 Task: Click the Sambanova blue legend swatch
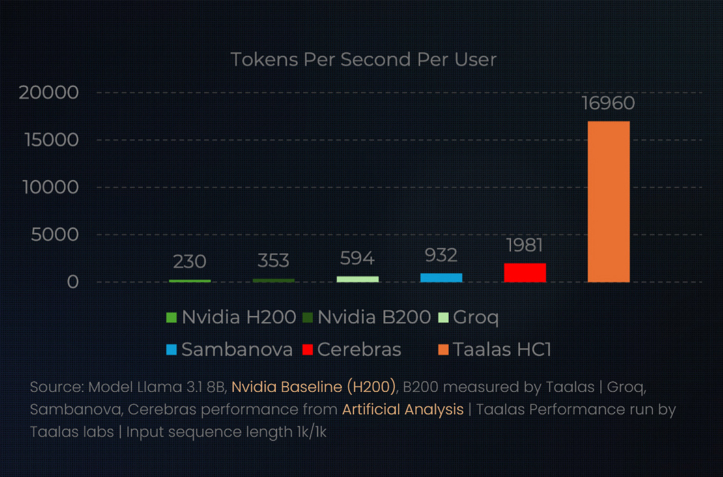[171, 349]
